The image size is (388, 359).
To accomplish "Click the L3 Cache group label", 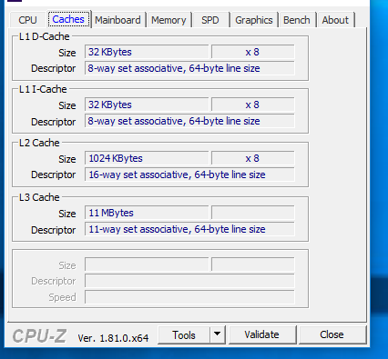I will coord(39,197).
